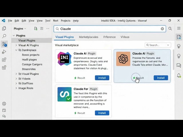The image size is (183, 137).
Task: Expand the Stalffices folder node
Action: pos(16,83)
